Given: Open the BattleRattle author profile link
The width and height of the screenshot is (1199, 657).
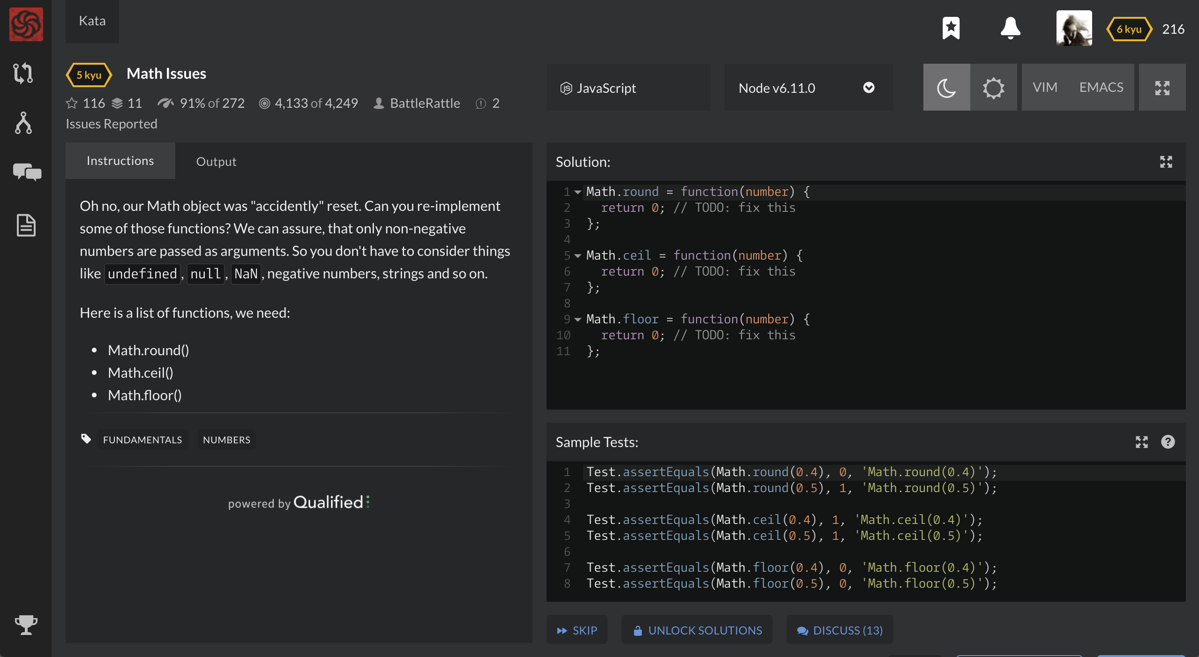Looking at the screenshot, I should point(425,103).
